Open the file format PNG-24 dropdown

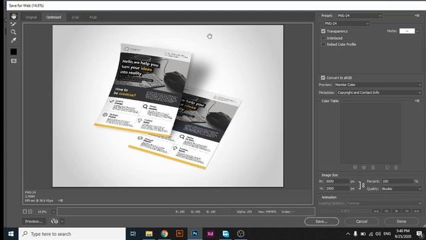click(347, 24)
